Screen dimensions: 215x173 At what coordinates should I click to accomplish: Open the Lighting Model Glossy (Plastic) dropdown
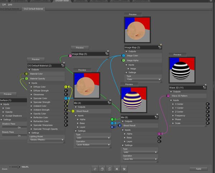click(47, 140)
